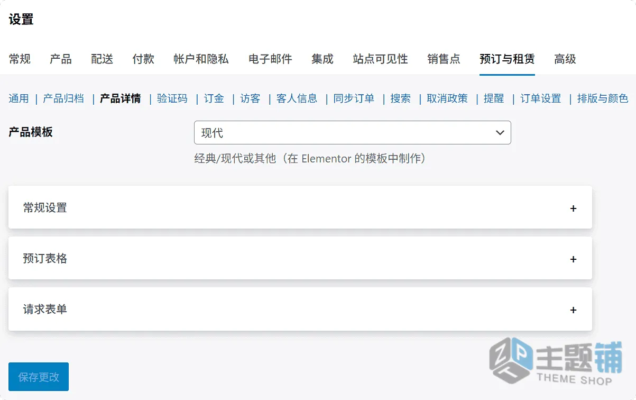Click the 设置 page heading
Image resolution: width=636 pixels, height=400 pixels.
(x=21, y=20)
